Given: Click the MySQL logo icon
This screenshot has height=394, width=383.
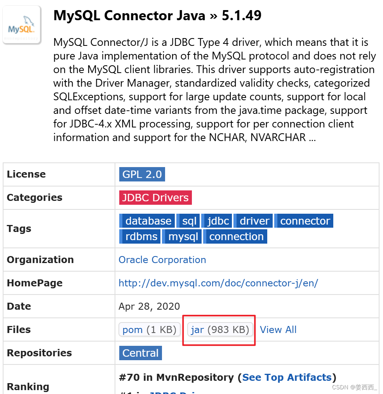Looking at the screenshot, I should pos(21,24).
